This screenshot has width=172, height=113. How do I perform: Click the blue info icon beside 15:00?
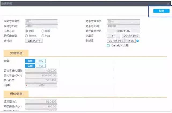tap(137, 41)
